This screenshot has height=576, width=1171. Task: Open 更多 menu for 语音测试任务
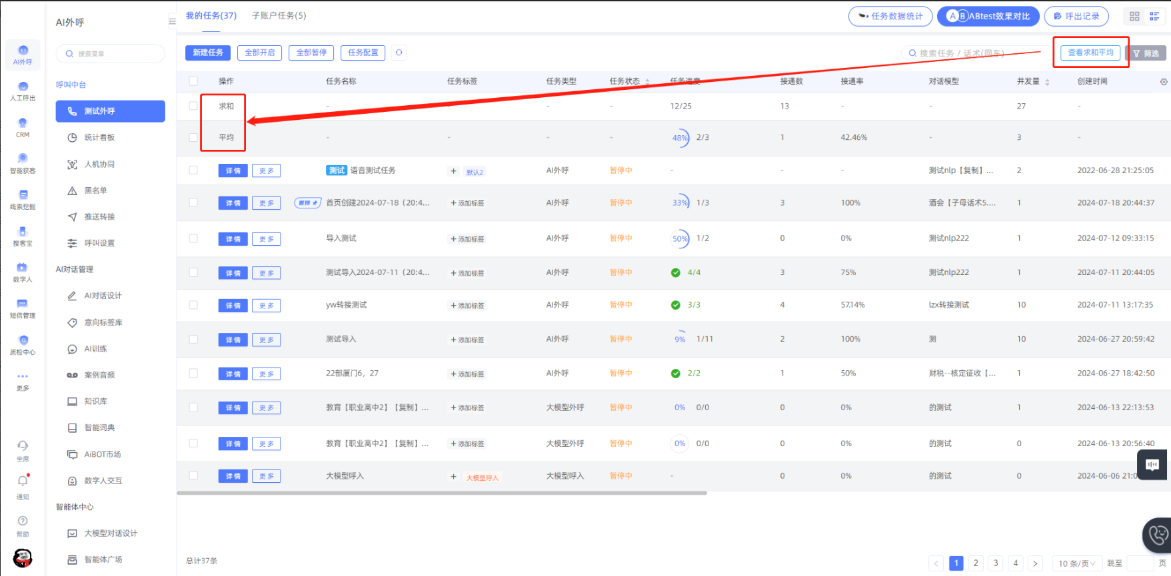pyautogui.click(x=267, y=171)
